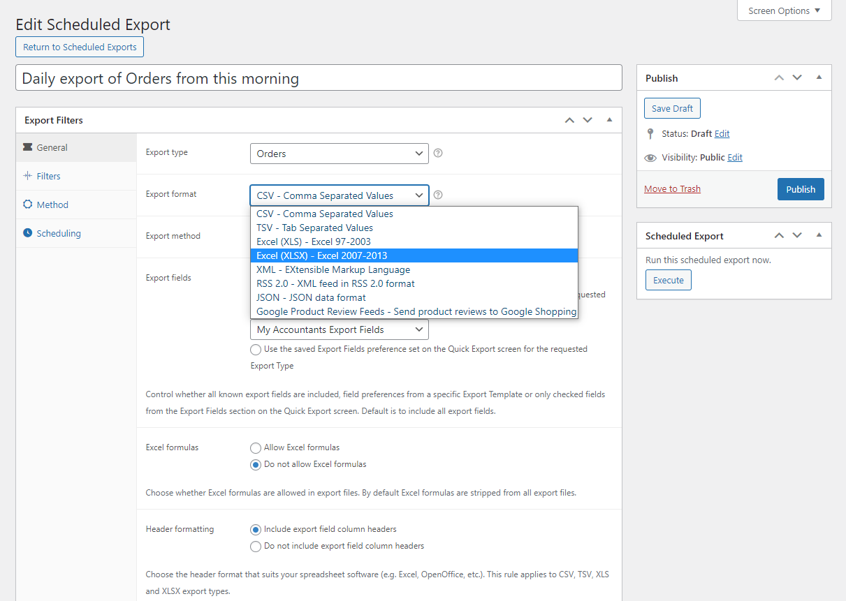This screenshot has width=846, height=601.
Task: Click the help icon beside Export format
Action: (x=438, y=195)
